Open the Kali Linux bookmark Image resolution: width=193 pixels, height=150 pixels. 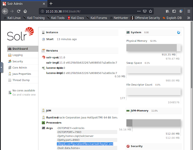(x=12, y=18)
